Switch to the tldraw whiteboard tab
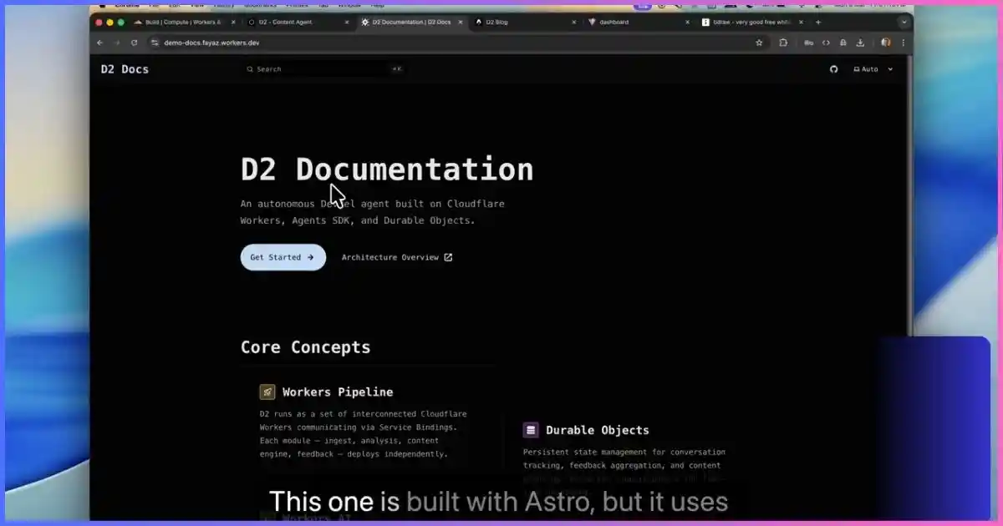 751,22
